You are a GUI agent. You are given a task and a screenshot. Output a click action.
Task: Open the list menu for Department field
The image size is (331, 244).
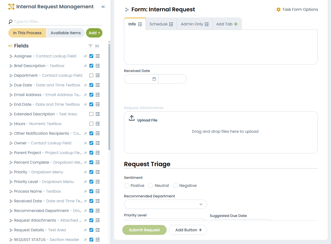pyautogui.click(x=97, y=75)
